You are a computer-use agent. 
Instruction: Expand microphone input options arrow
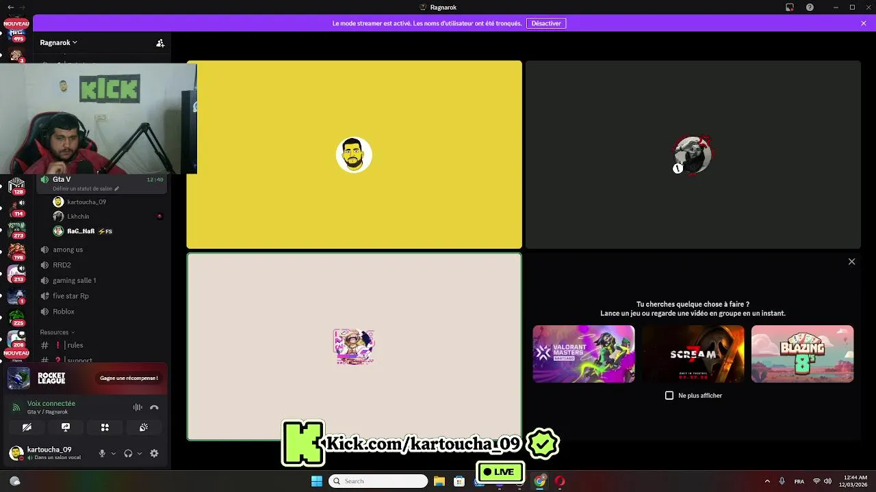coord(114,453)
